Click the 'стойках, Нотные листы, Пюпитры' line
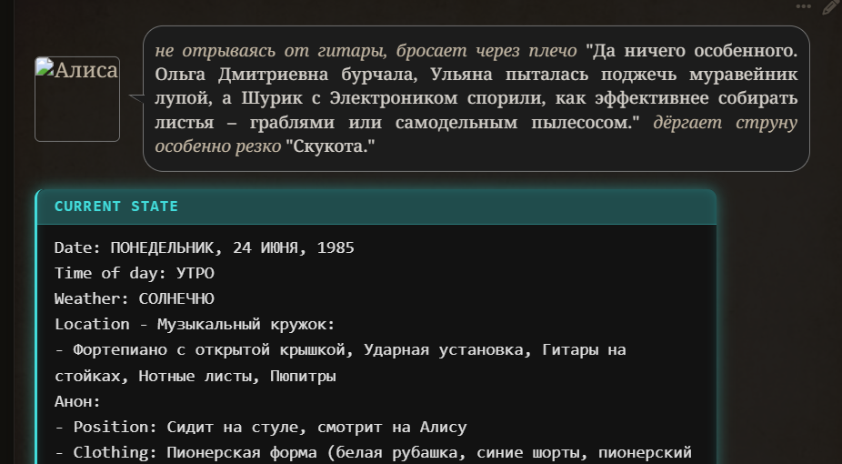 pos(195,376)
